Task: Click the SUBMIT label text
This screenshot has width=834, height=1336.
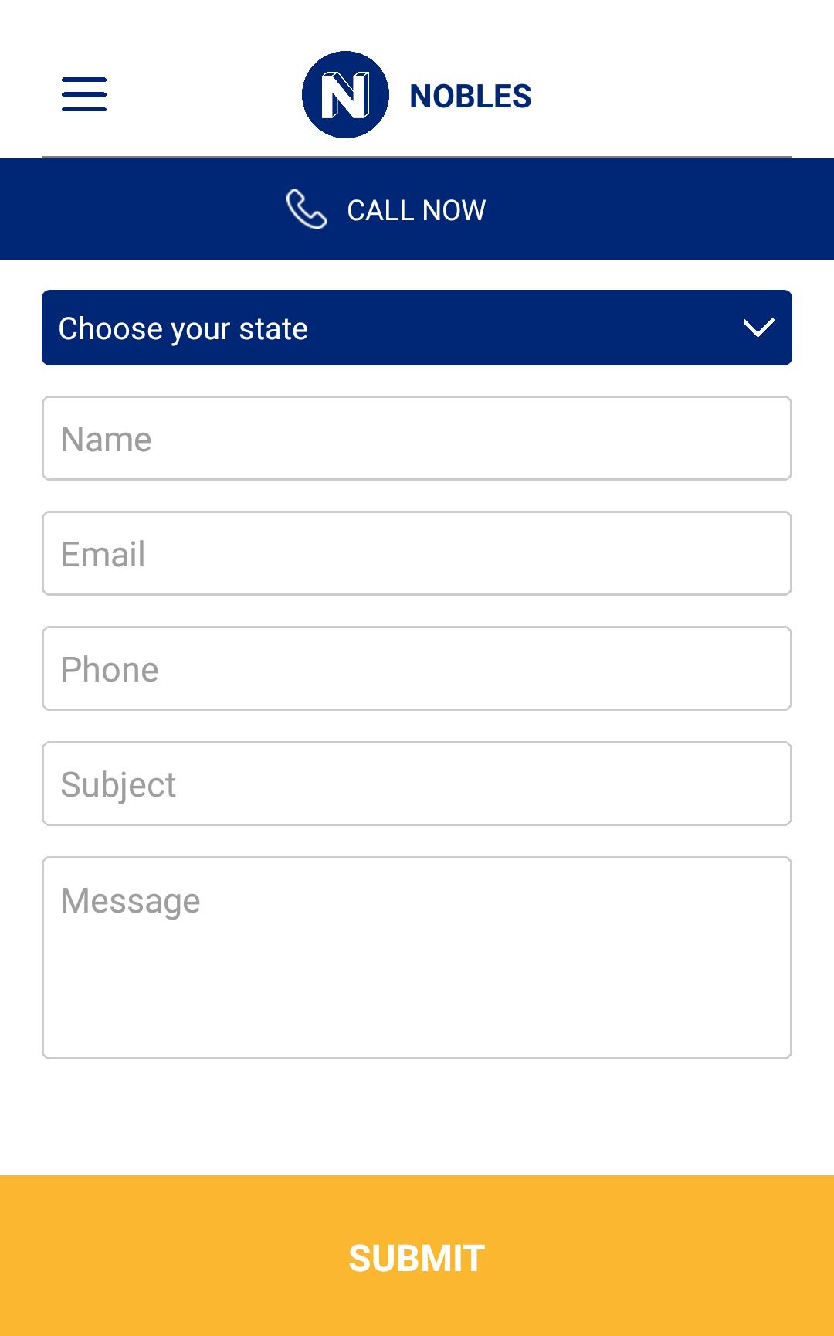Action: point(417,1258)
